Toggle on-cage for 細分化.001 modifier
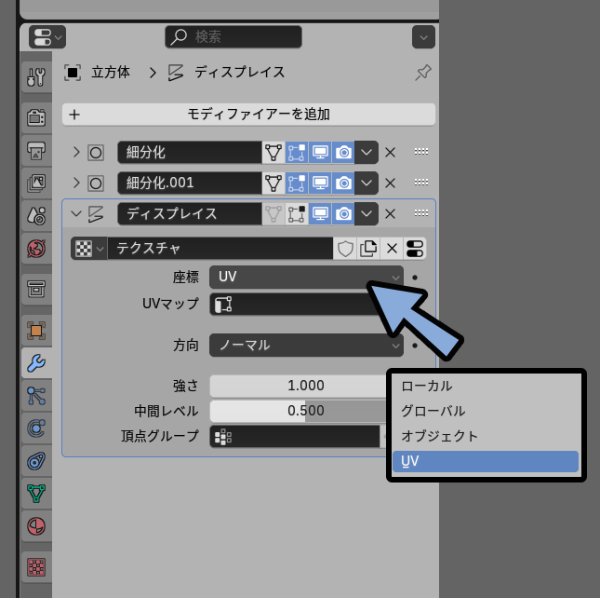Screen dimensions: 600x598 273,183
